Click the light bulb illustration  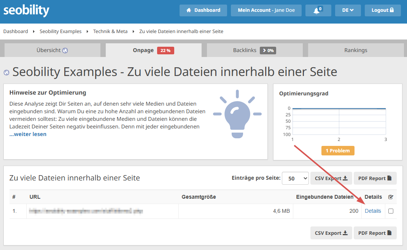(x=237, y=114)
